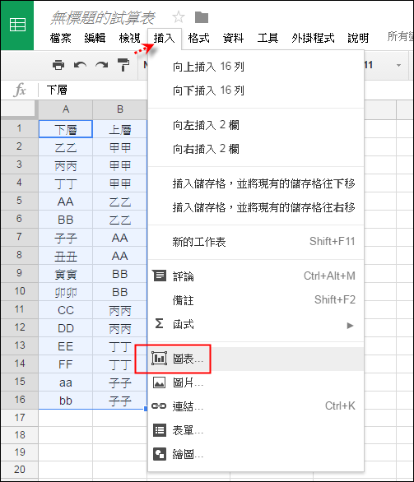Expand the 函式 submenu arrow

pyautogui.click(x=350, y=325)
